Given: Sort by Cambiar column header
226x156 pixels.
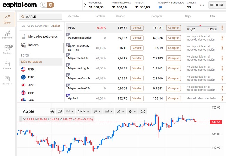Looking at the screenshot, I should click(99, 16).
